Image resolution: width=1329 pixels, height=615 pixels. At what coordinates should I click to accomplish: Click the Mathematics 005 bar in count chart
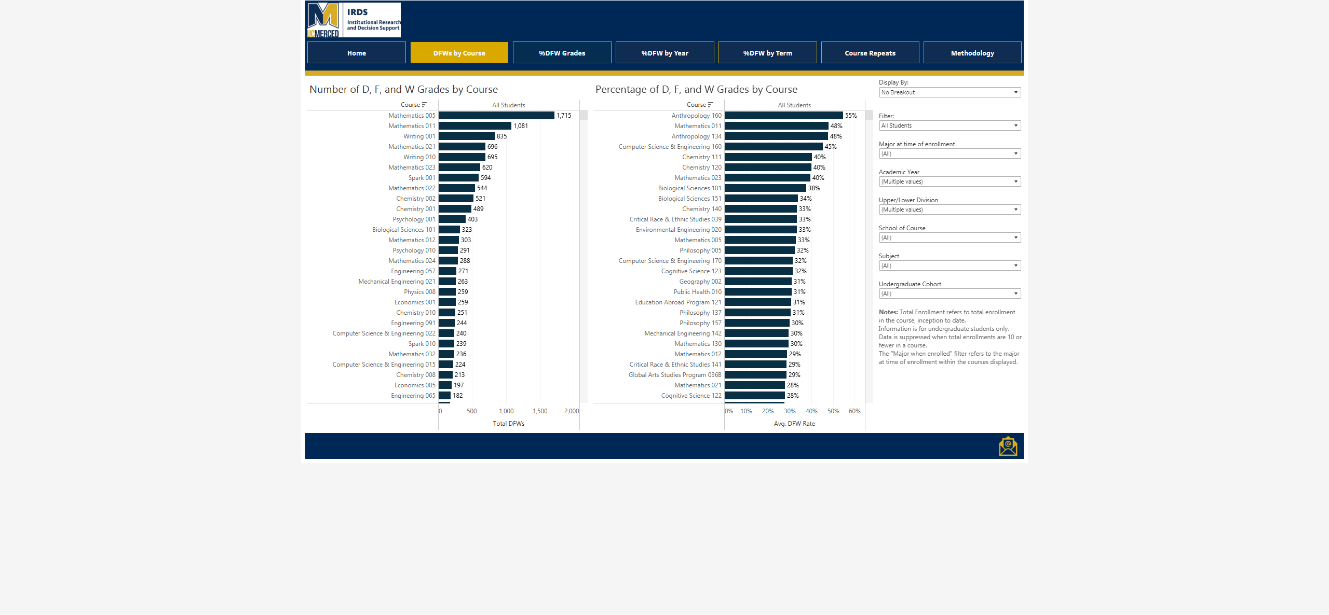pos(496,116)
